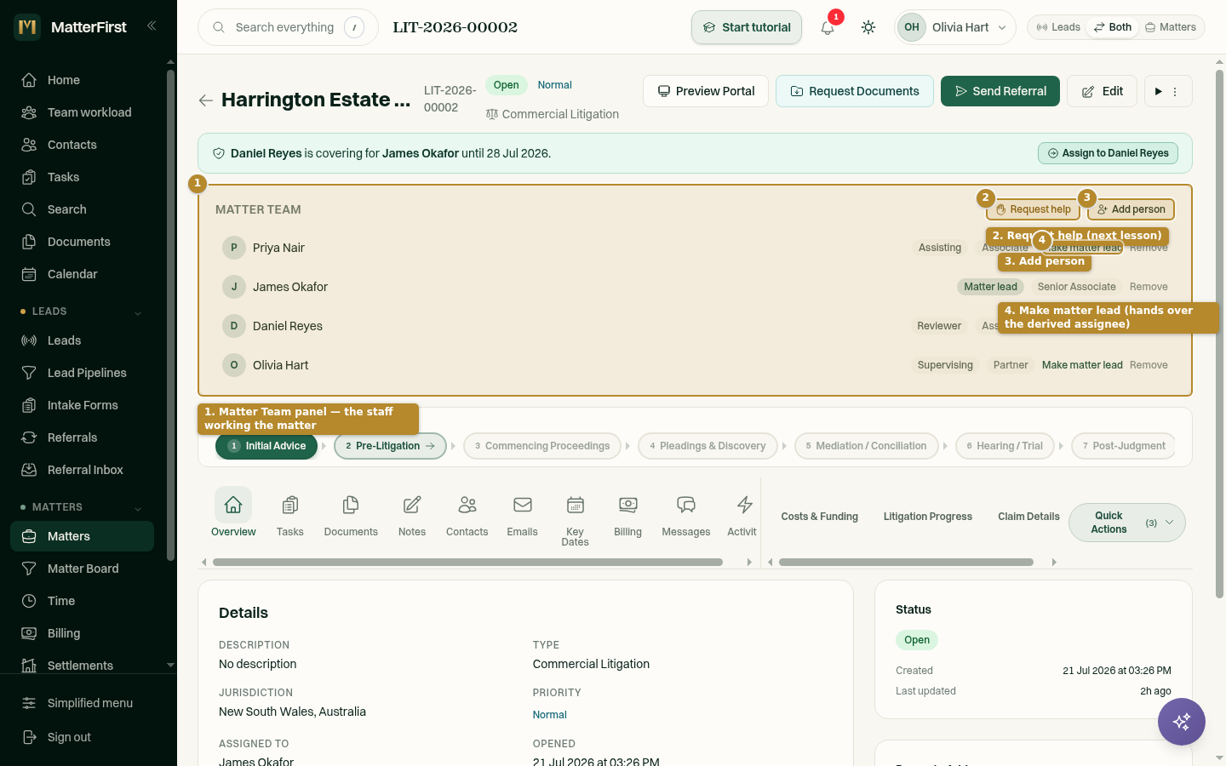The width and height of the screenshot is (1226, 766).
Task: Open the Olivia Hart user menu
Action: (955, 27)
